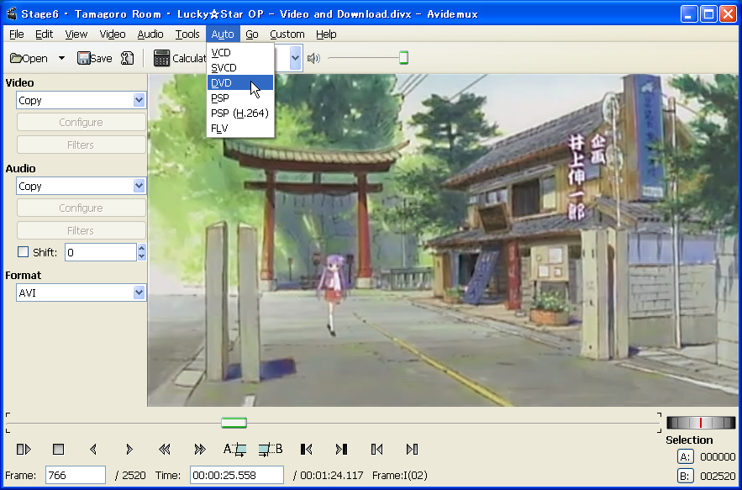Click the Audio Filters button
This screenshot has width=742, height=490.
[81, 230]
